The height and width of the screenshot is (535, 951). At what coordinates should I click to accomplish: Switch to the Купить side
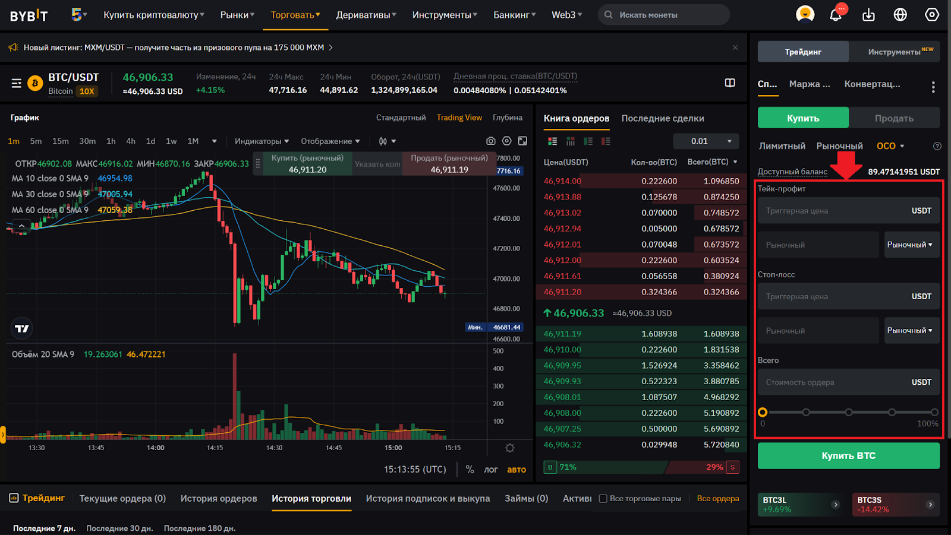pos(803,118)
